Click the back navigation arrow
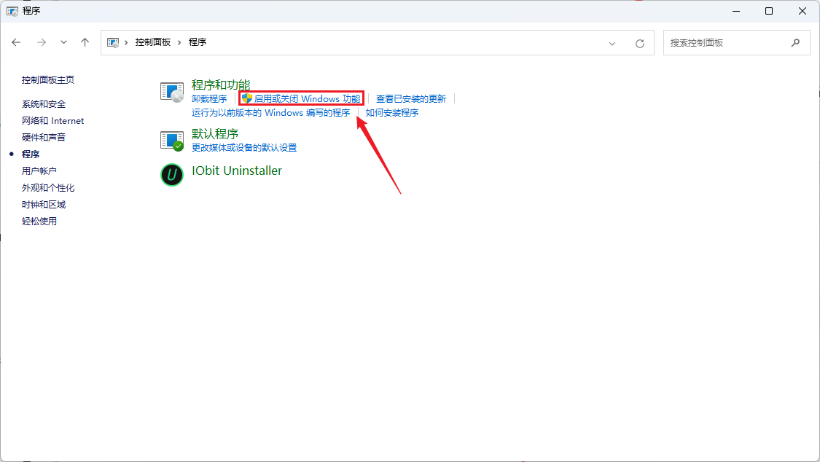 point(16,42)
